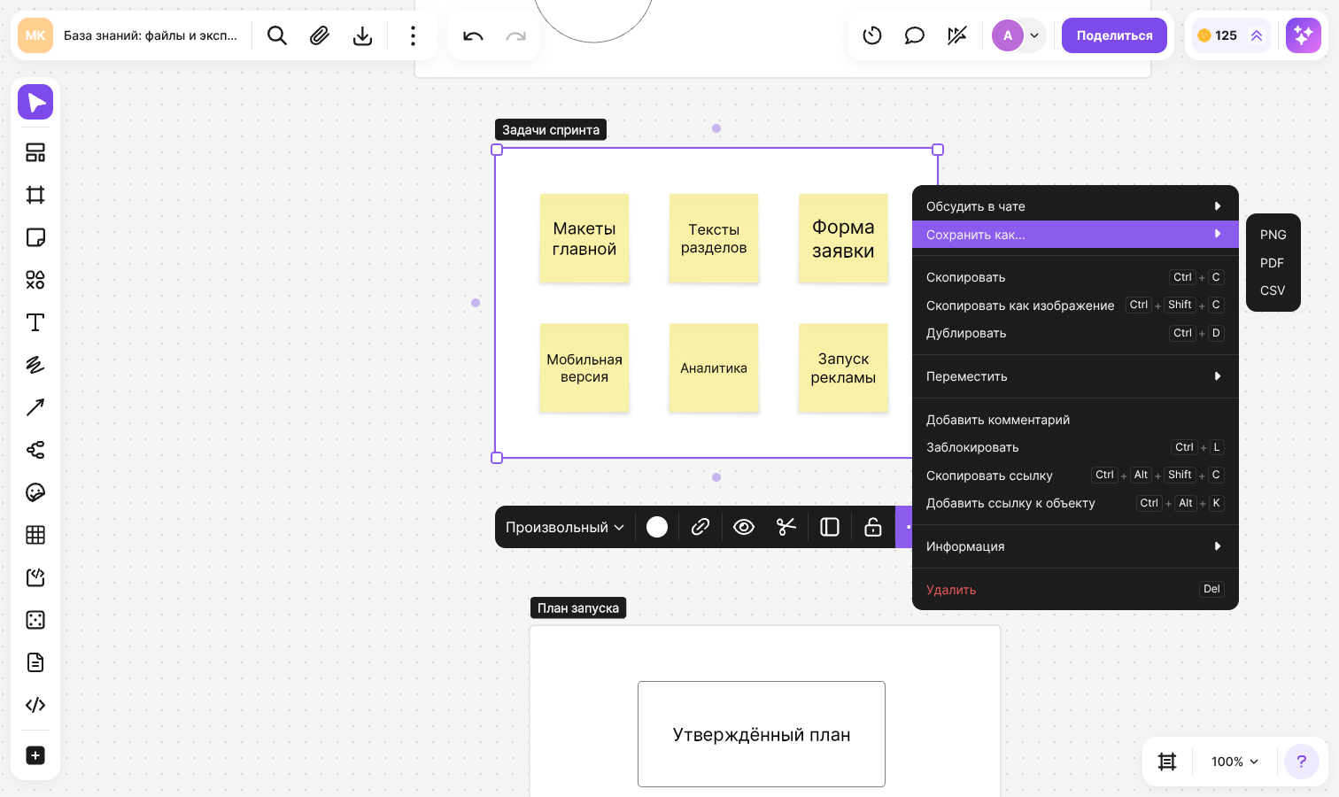1339x797 pixels.
Task: Select the text tool
Action: 35,322
